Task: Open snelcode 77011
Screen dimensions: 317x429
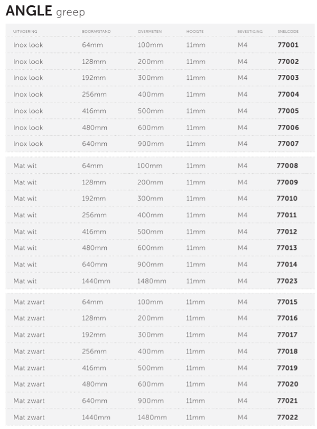Action: [287, 215]
